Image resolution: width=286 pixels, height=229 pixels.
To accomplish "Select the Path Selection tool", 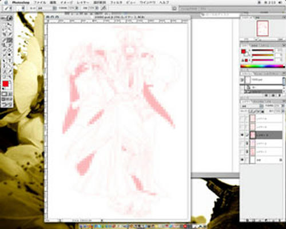I will (x=4, y=61).
